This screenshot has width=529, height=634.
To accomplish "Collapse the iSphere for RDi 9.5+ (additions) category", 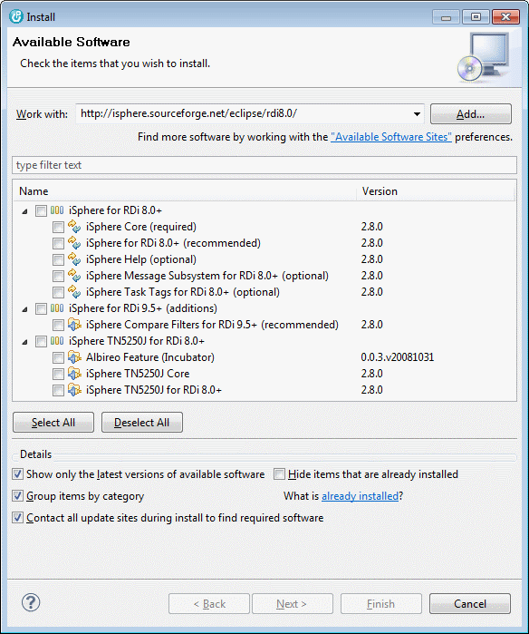I will (x=25, y=309).
